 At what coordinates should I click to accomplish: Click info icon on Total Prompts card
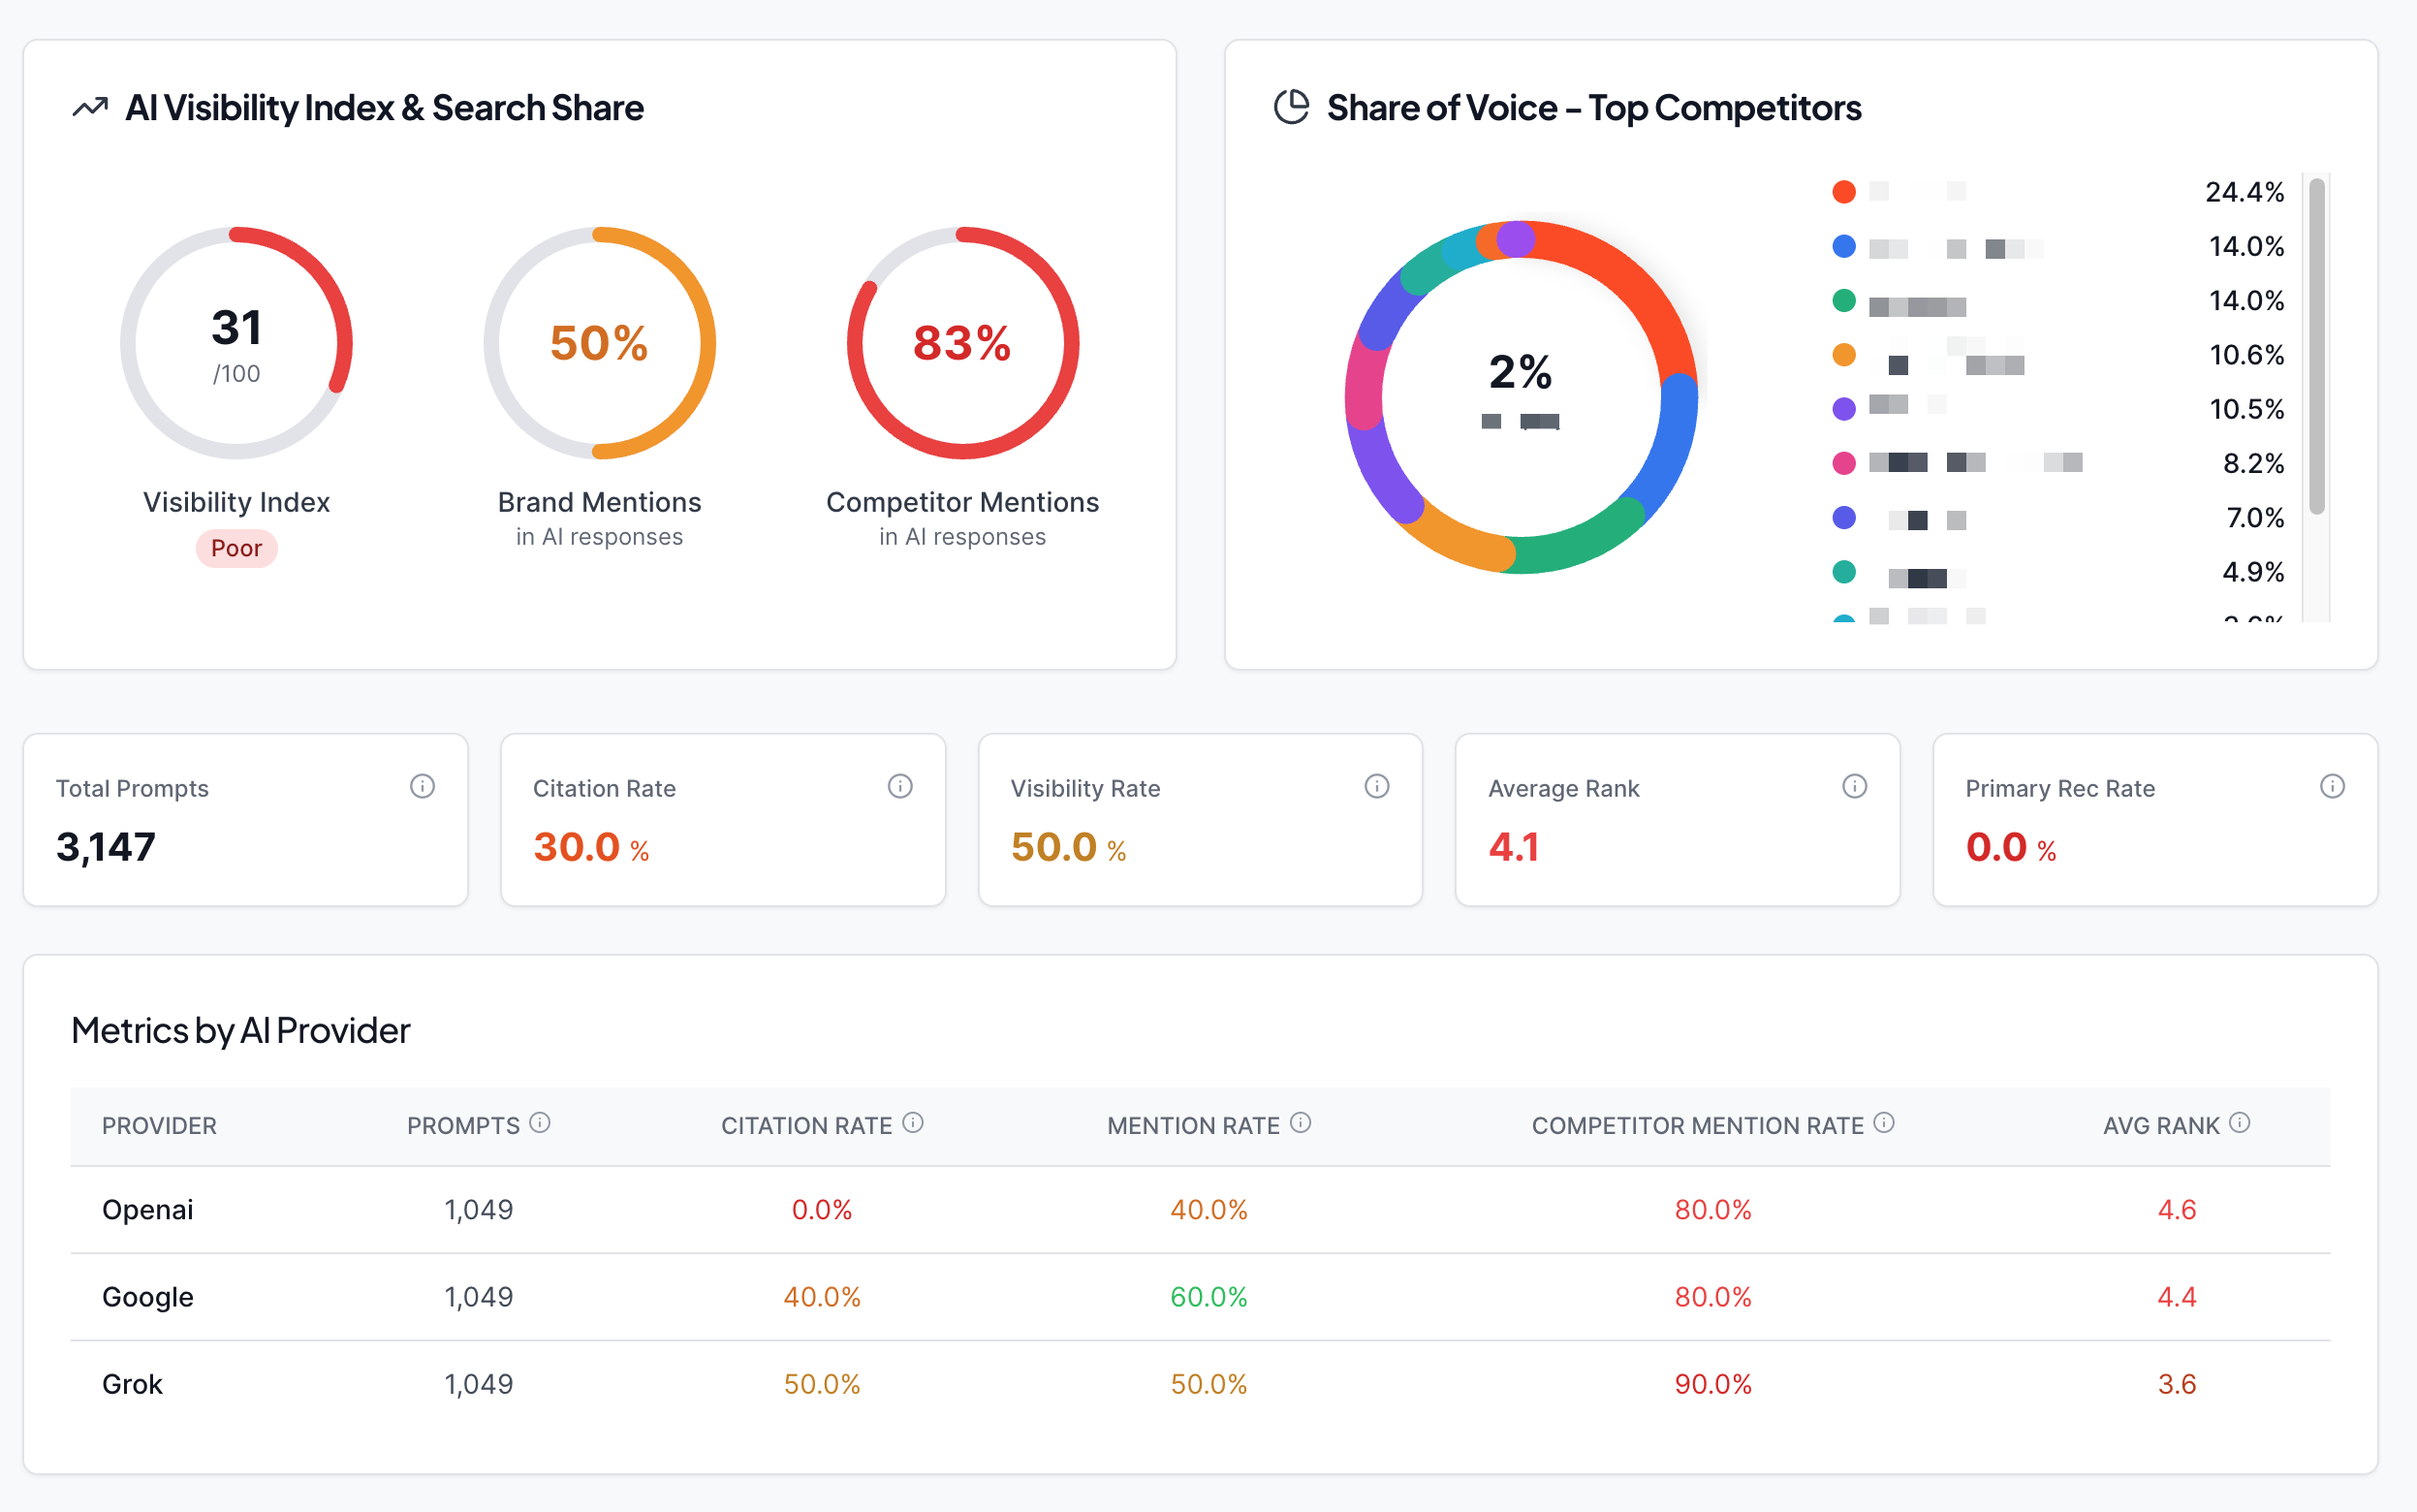422,786
